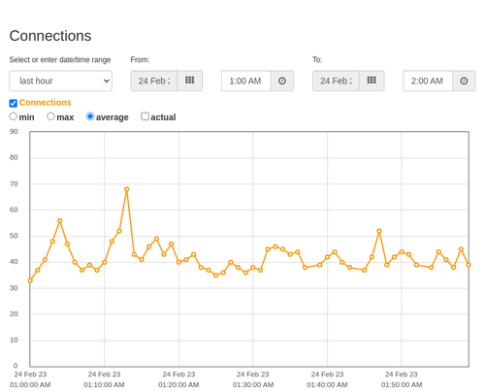Click the 'To:' label
Viewport: 485px width, 391px height.
coord(317,59)
